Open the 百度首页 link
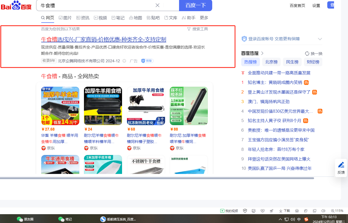This screenshot has width=348, height=223. pyautogui.click(x=297, y=5)
